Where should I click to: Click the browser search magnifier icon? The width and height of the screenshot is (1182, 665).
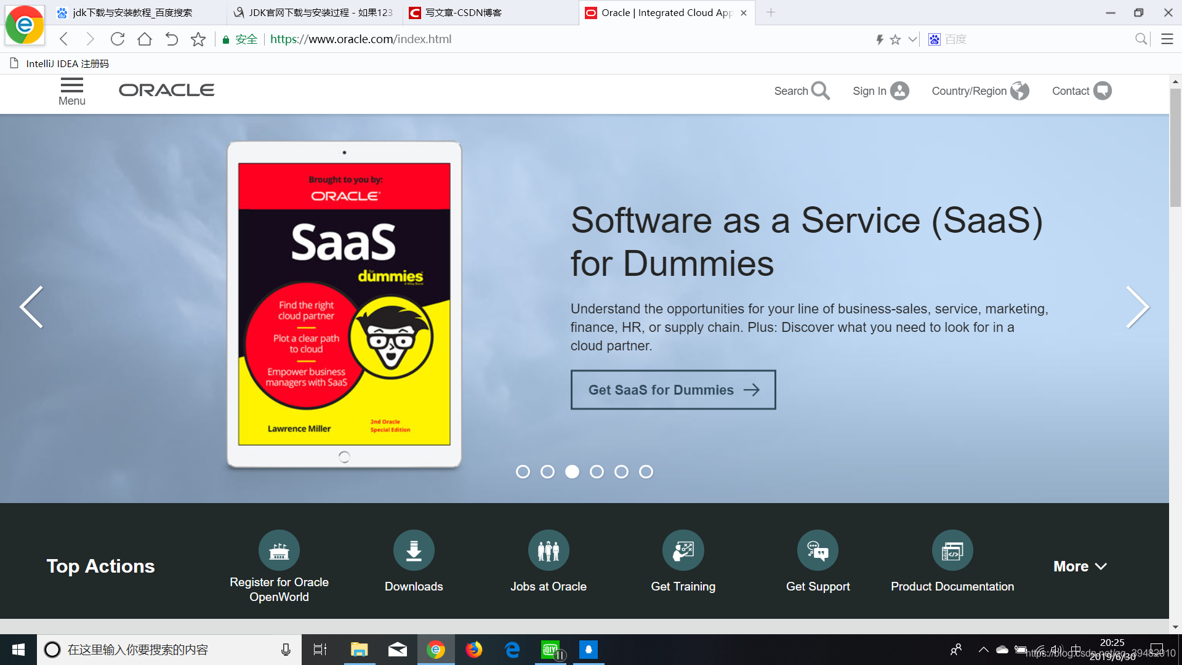(1141, 39)
